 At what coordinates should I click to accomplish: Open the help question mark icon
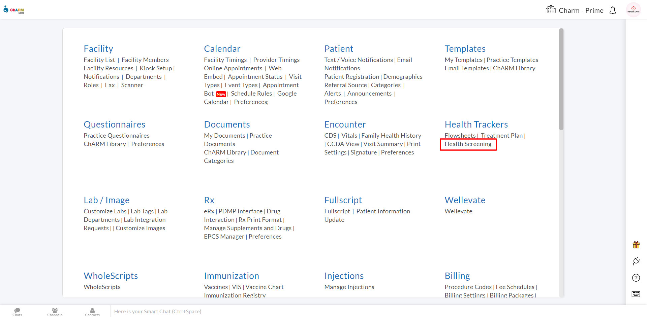click(636, 278)
